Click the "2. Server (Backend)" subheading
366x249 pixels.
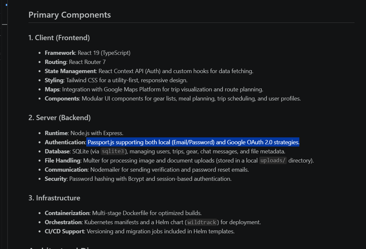[59, 117]
